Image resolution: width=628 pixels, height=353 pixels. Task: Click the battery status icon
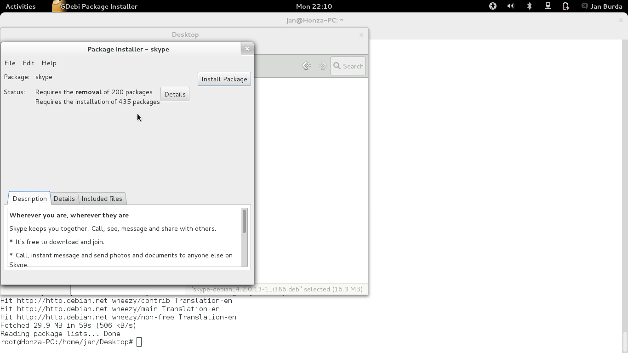tap(565, 6)
